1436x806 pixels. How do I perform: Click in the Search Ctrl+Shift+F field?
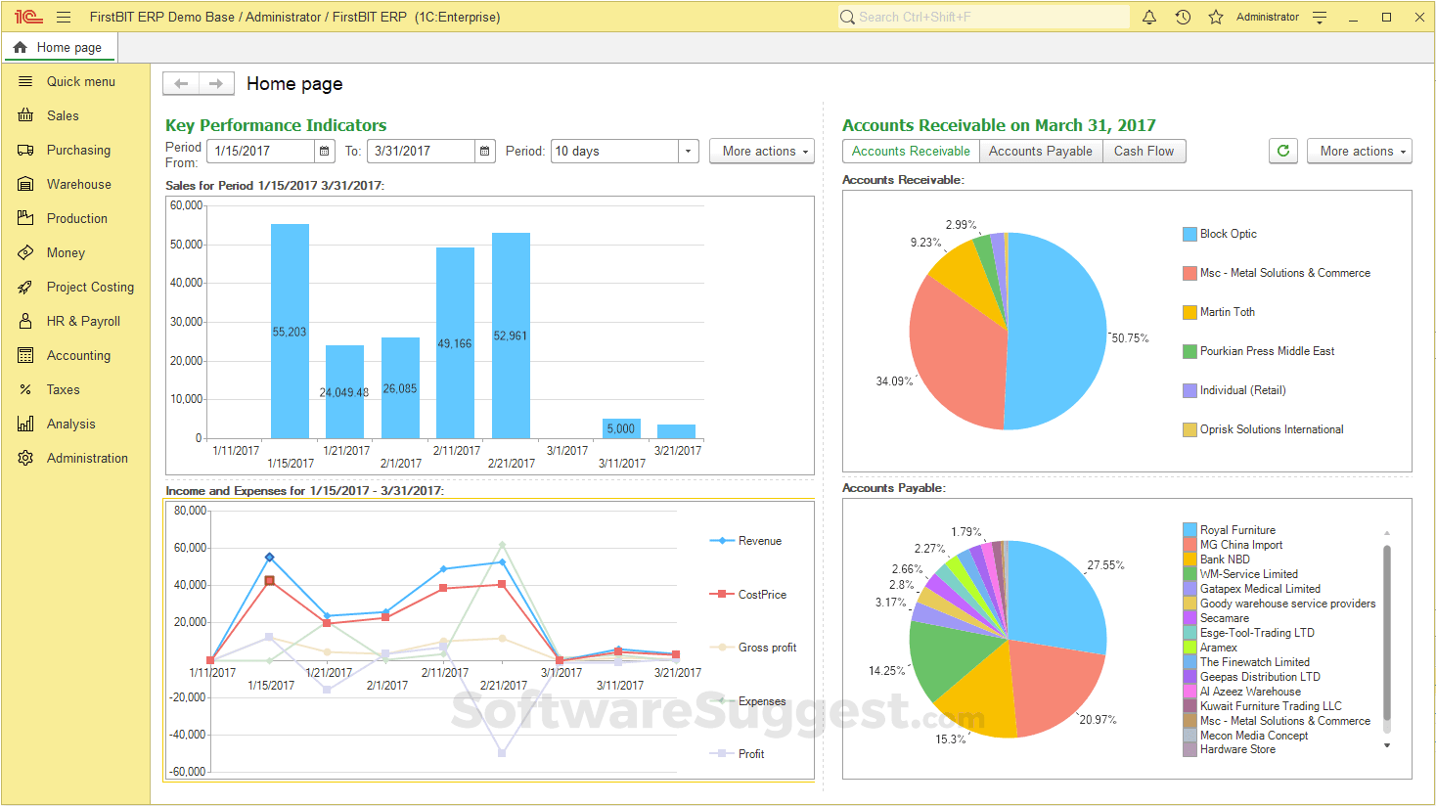[984, 17]
